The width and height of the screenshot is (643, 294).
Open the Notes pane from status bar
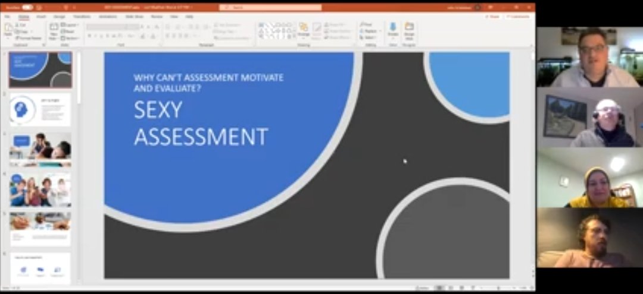[x=422, y=288]
